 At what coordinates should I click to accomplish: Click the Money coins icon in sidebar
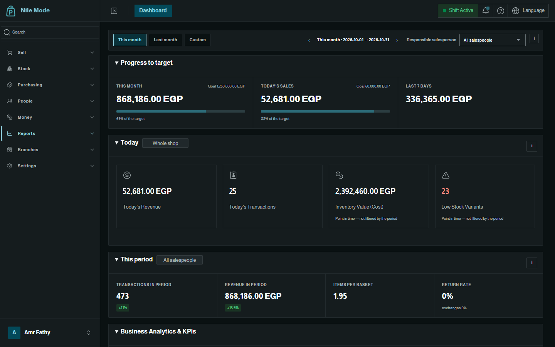pyautogui.click(x=10, y=117)
